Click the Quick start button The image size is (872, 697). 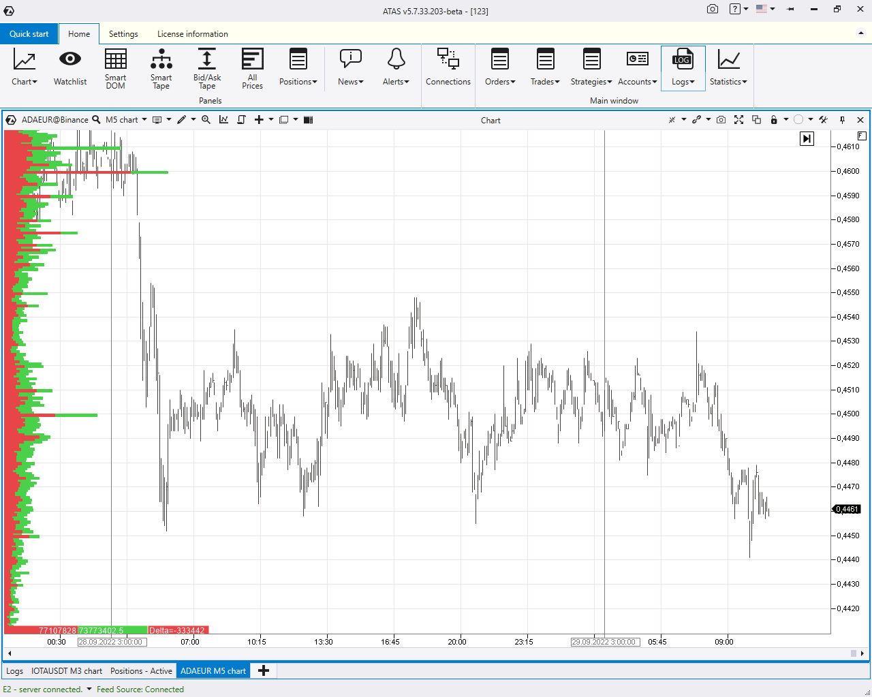coord(29,34)
